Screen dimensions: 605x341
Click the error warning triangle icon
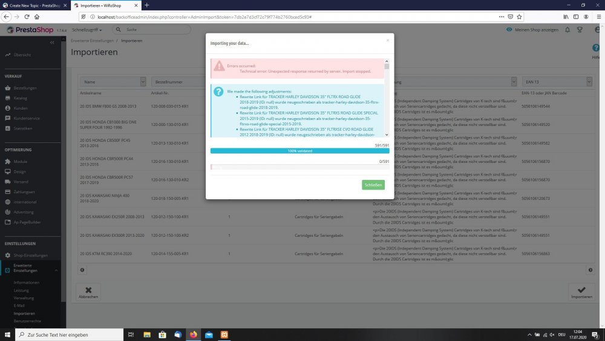tap(219, 66)
